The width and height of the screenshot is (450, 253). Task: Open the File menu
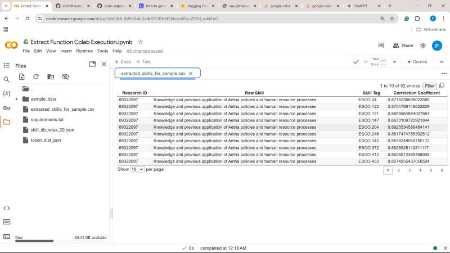coord(26,51)
